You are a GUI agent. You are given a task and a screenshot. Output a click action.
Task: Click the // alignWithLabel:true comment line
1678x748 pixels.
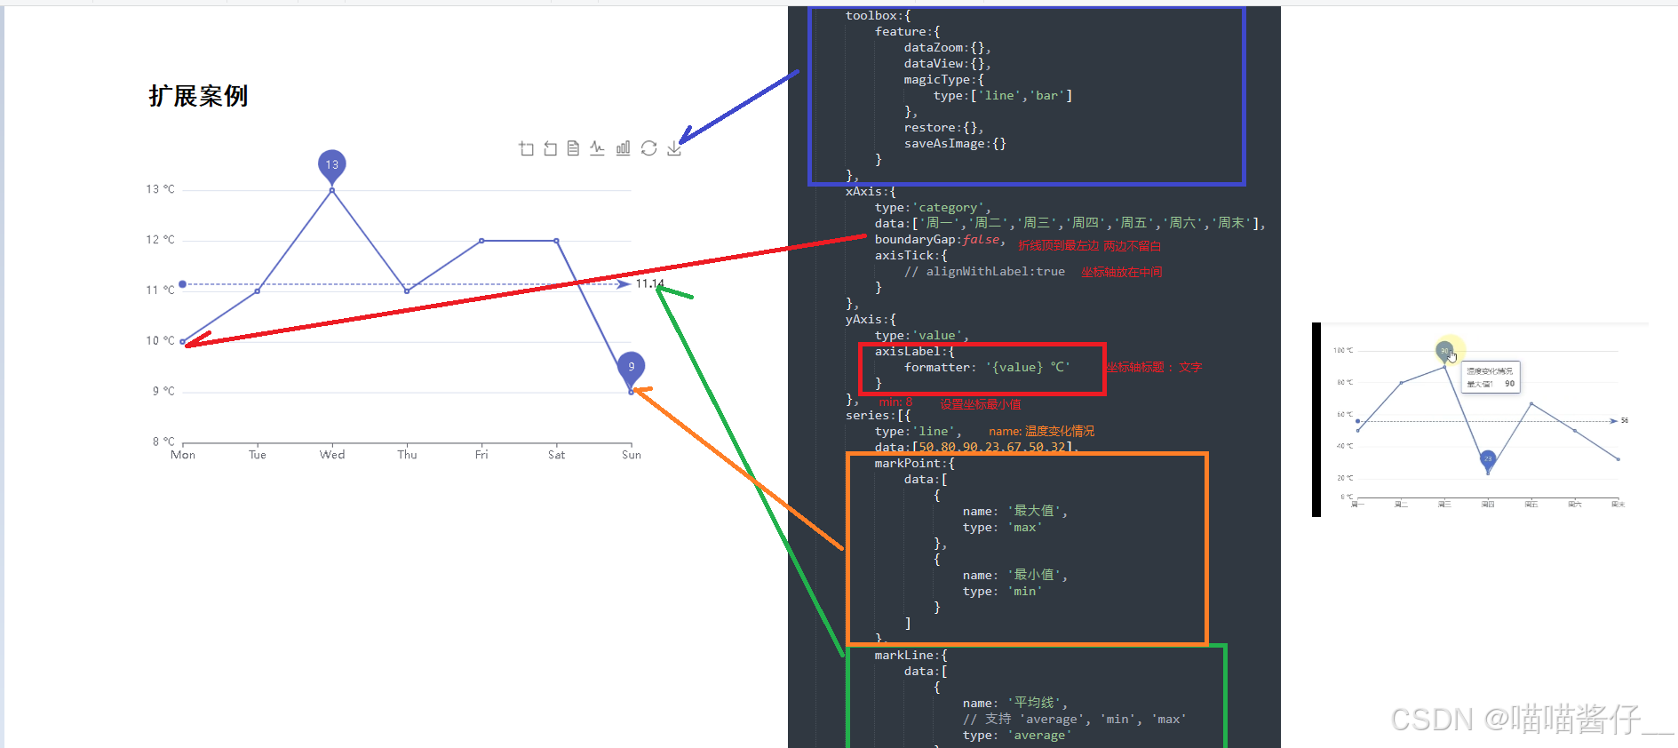coord(984,272)
